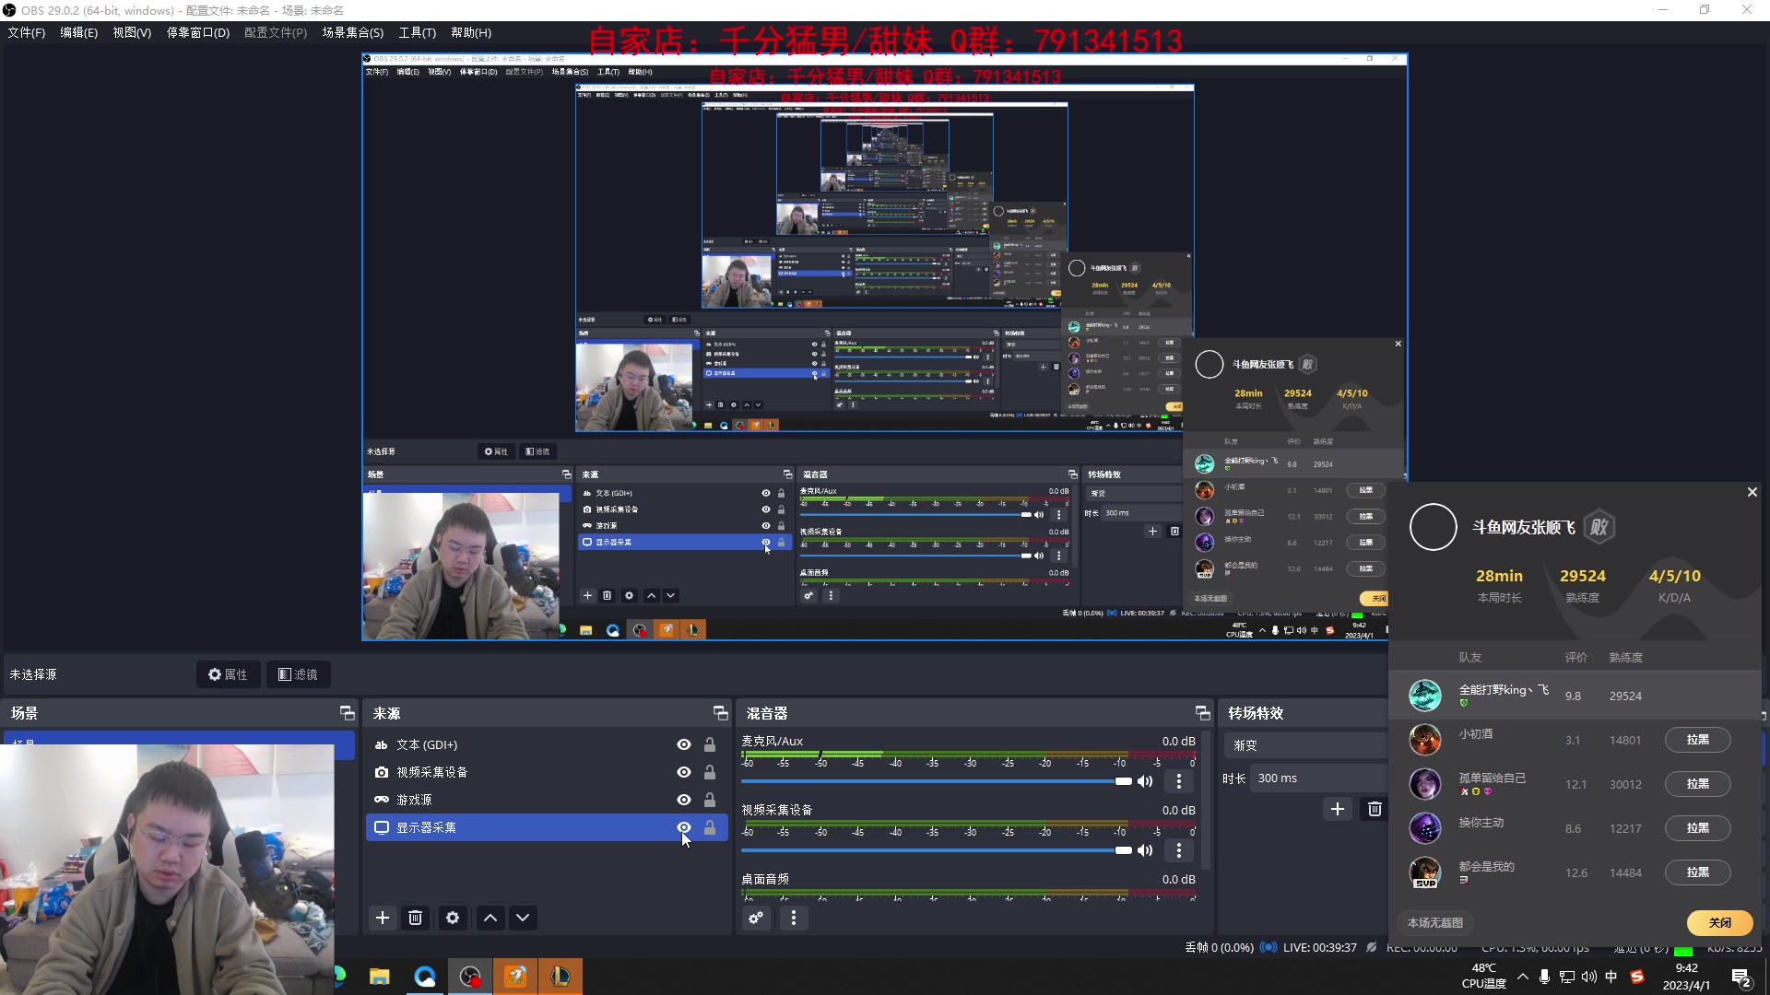Click the 文本 (GDI+) source type icon
The height and width of the screenshot is (995, 1770).
click(382, 745)
